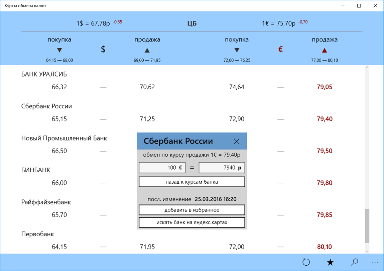Image resolution: width=384 pixels, height=271 pixels.
Task: Click the scrollbar down arrow
Action: pyautogui.click(x=367, y=251)
